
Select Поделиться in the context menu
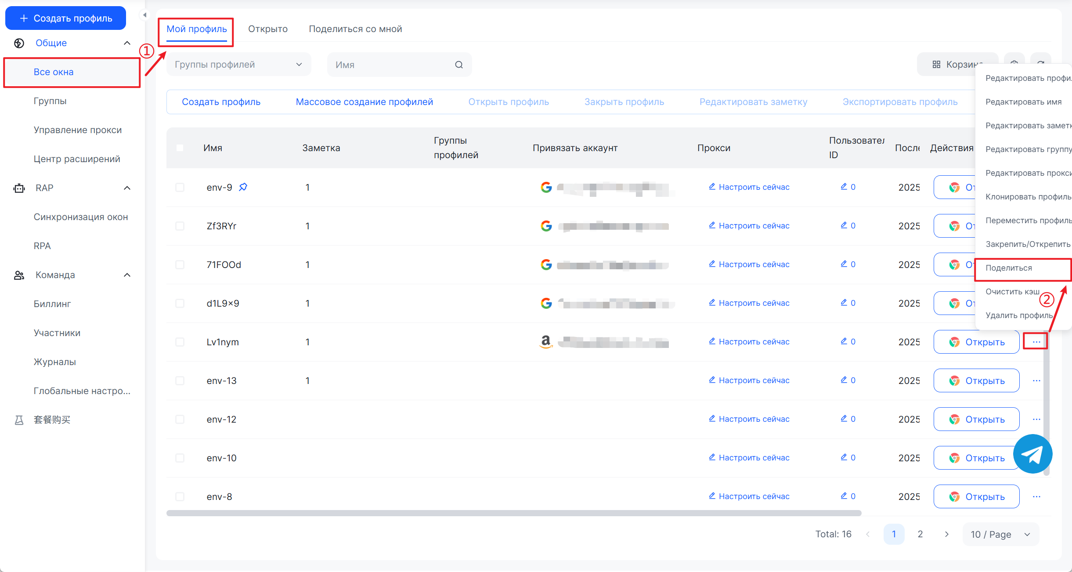coord(1008,268)
